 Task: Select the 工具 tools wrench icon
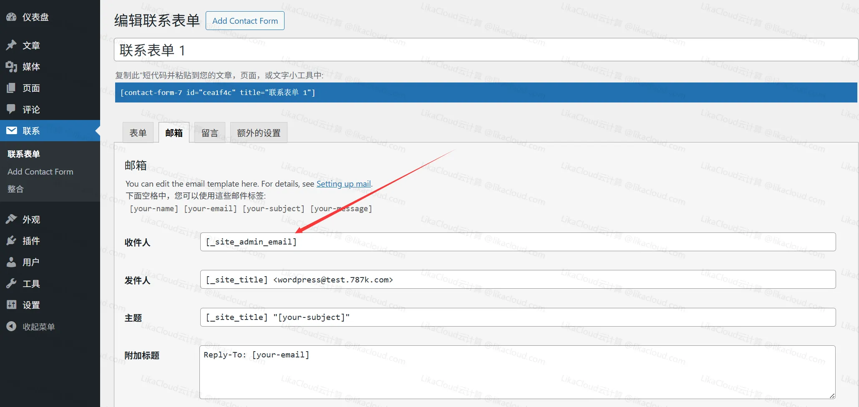pyautogui.click(x=11, y=283)
